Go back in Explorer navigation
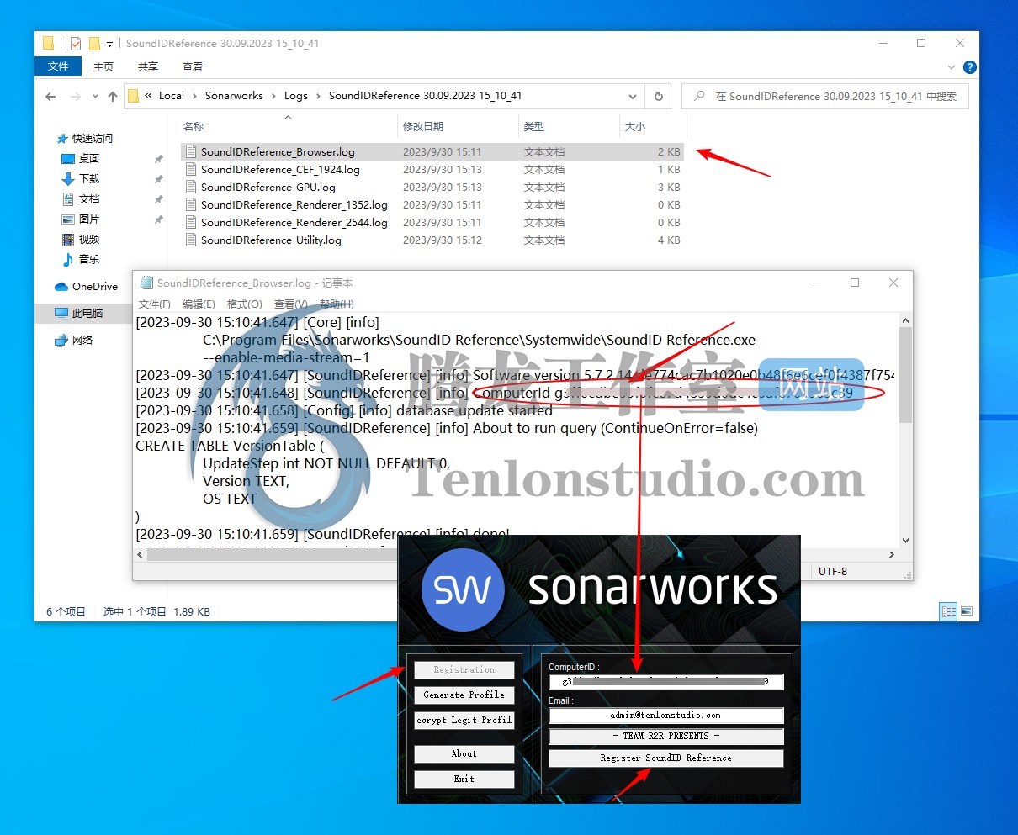1018x835 pixels. pyautogui.click(x=50, y=97)
